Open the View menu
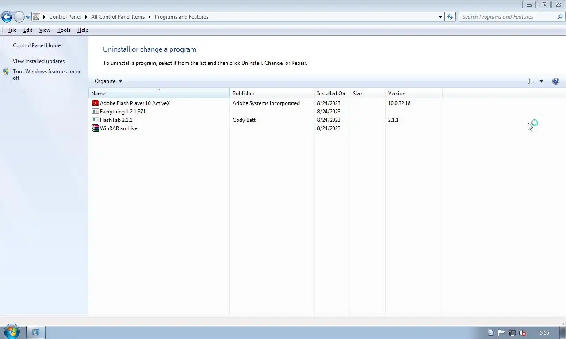This screenshot has width=566, height=339. (45, 30)
